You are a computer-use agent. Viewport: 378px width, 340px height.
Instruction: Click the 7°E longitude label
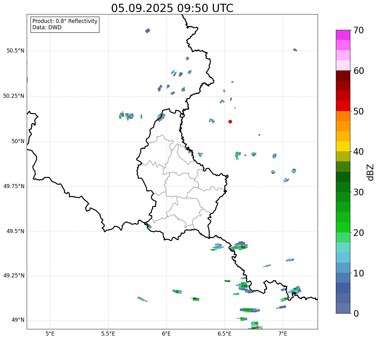click(x=283, y=333)
